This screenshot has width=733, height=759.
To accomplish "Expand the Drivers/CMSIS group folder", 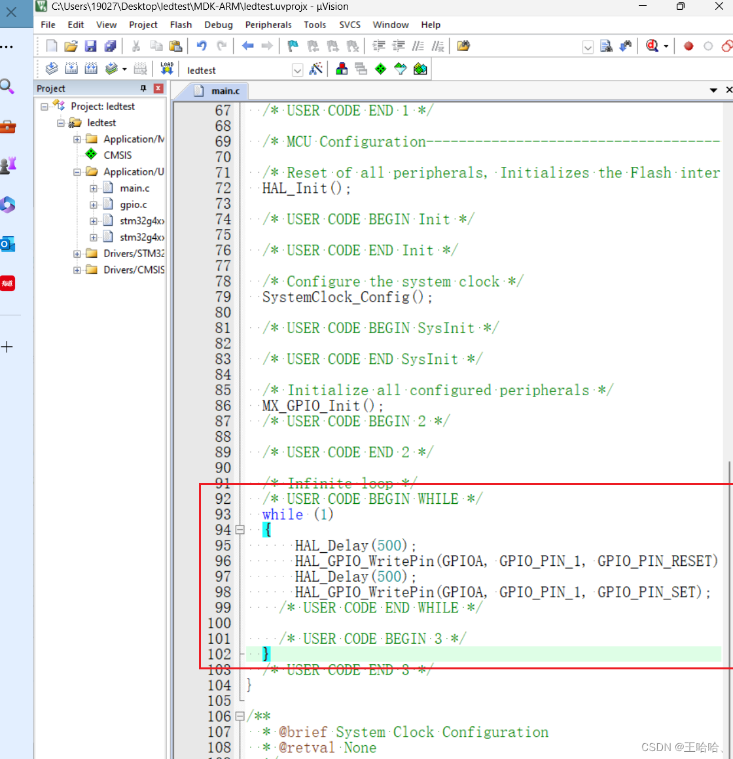I will [x=77, y=270].
